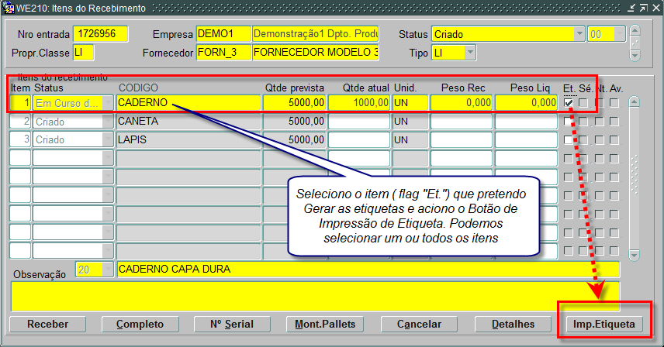
Task: Open the 00 status code dropdown
Action: point(620,34)
